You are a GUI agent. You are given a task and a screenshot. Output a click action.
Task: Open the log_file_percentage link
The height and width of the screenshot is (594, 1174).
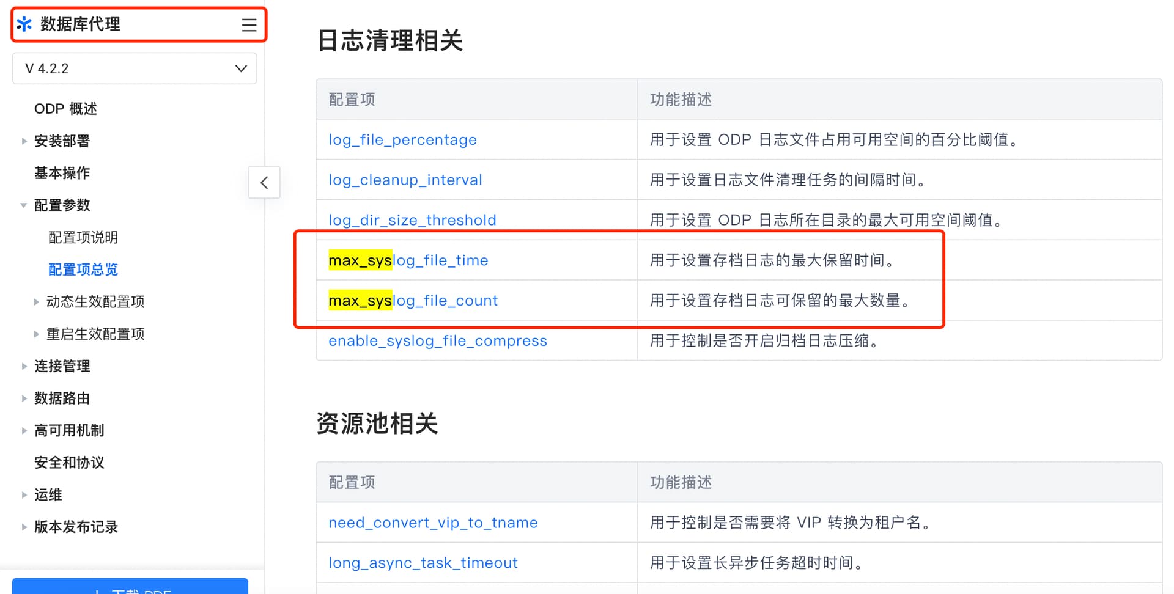pyautogui.click(x=402, y=140)
